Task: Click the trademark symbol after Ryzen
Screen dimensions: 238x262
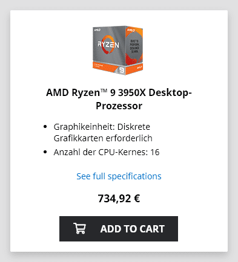Action: [104, 91]
